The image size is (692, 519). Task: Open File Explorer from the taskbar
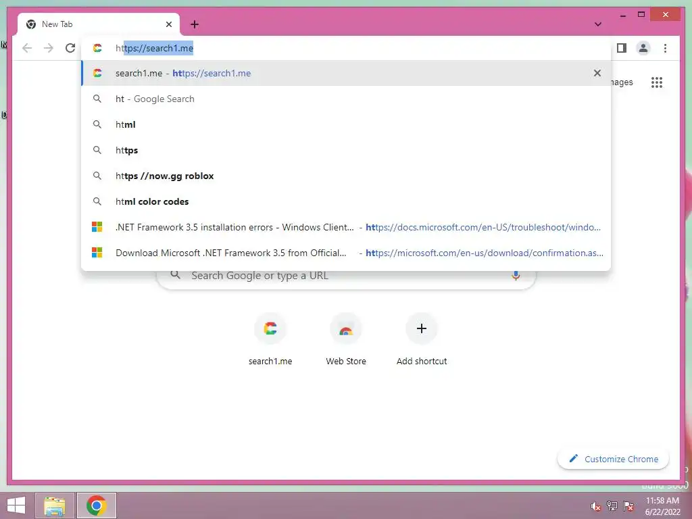54,505
